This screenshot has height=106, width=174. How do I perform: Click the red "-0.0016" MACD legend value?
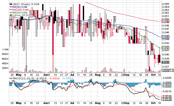pos(54,78)
